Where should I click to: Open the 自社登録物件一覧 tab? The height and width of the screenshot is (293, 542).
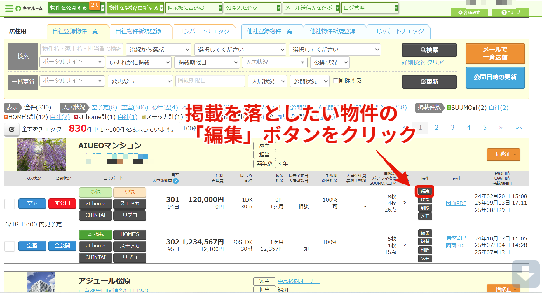[x=75, y=31]
